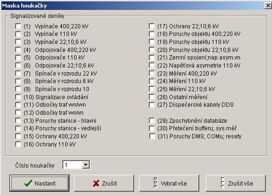This screenshot has width=272, height=195.
Task: Click the checked boxes icon on Vybrat vše
Action: click(x=155, y=183)
